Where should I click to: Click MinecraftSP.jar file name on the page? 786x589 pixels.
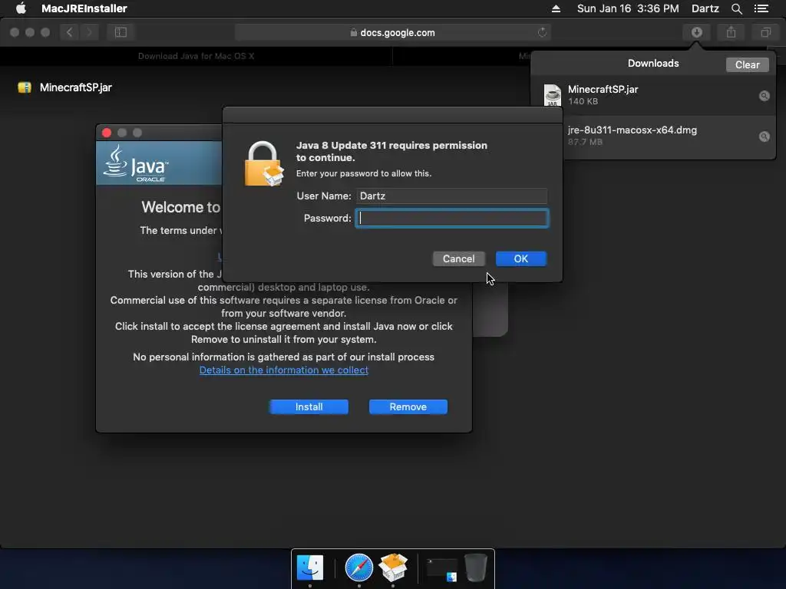pos(76,87)
